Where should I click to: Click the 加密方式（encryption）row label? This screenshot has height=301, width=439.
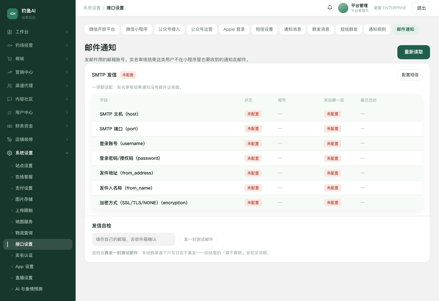point(144,203)
